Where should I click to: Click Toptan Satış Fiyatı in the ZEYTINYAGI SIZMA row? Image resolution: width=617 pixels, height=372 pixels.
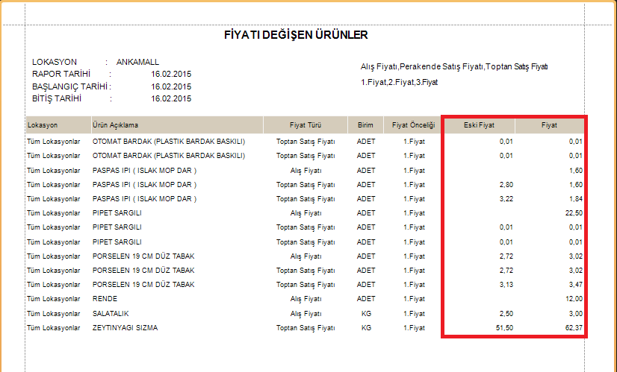pos(306,328)
